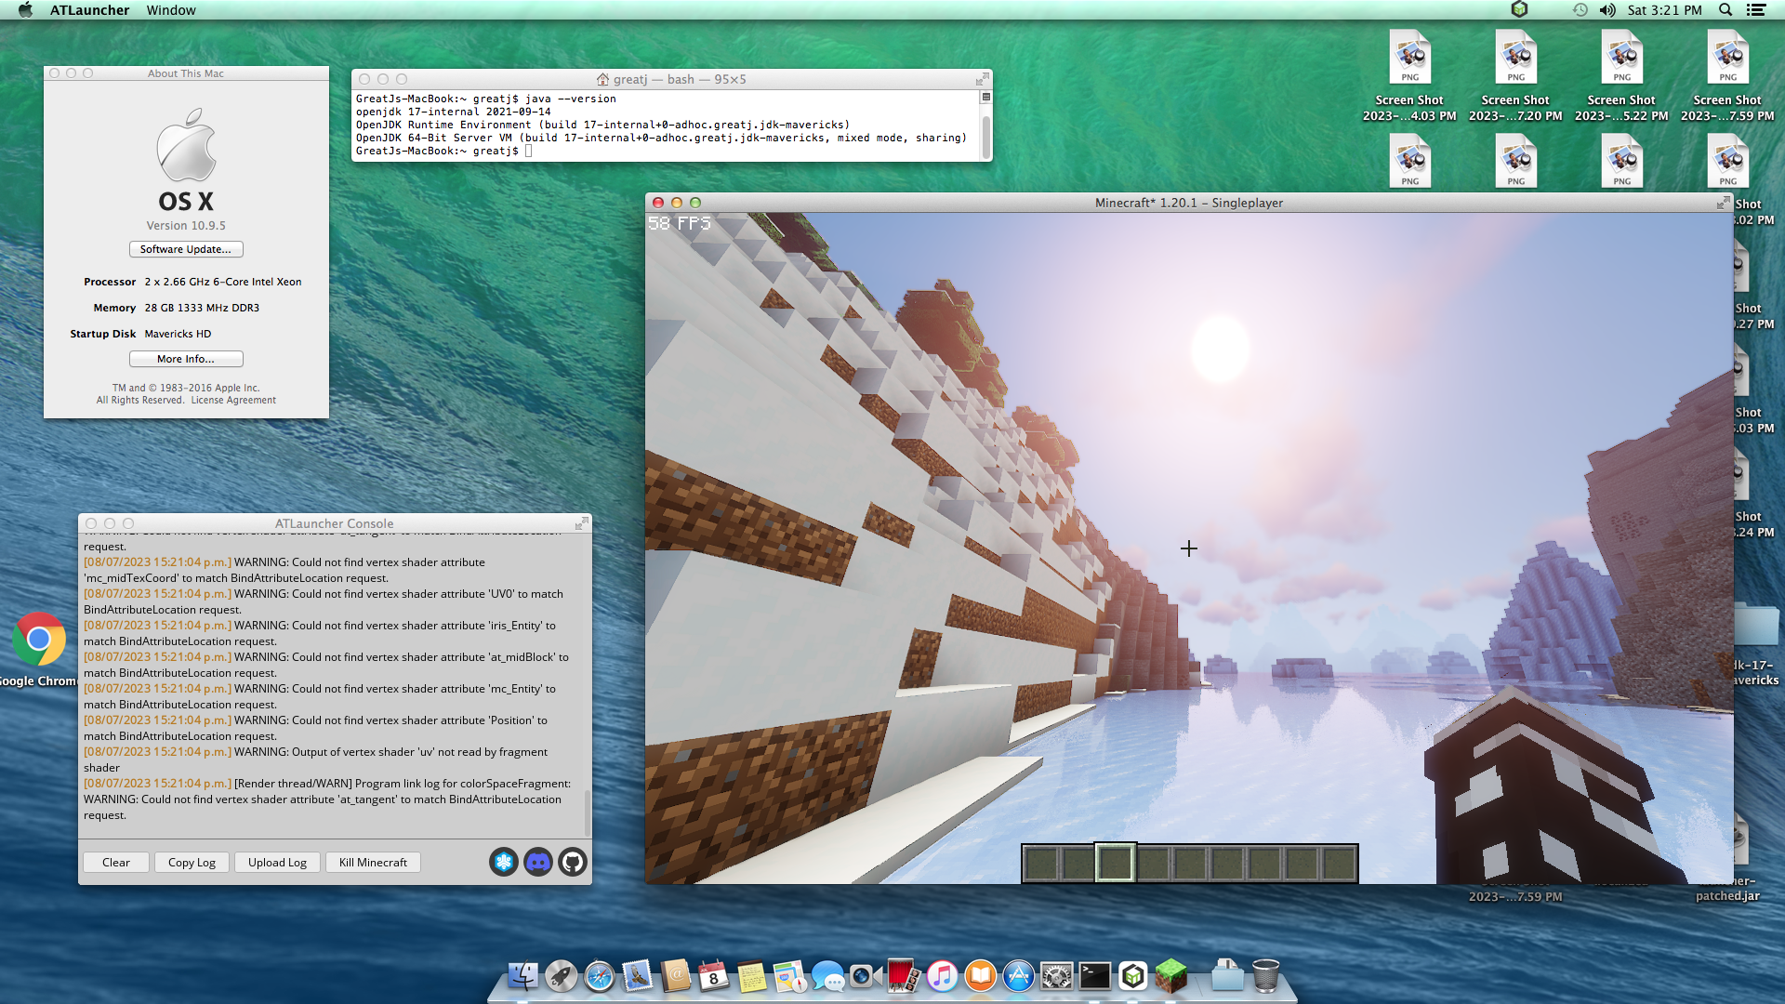The width and height of the screenshot is (1785, 1004).
Task: Open Spotlight search magnifier
Action: pyautogui.click(x=1725, y=10)
